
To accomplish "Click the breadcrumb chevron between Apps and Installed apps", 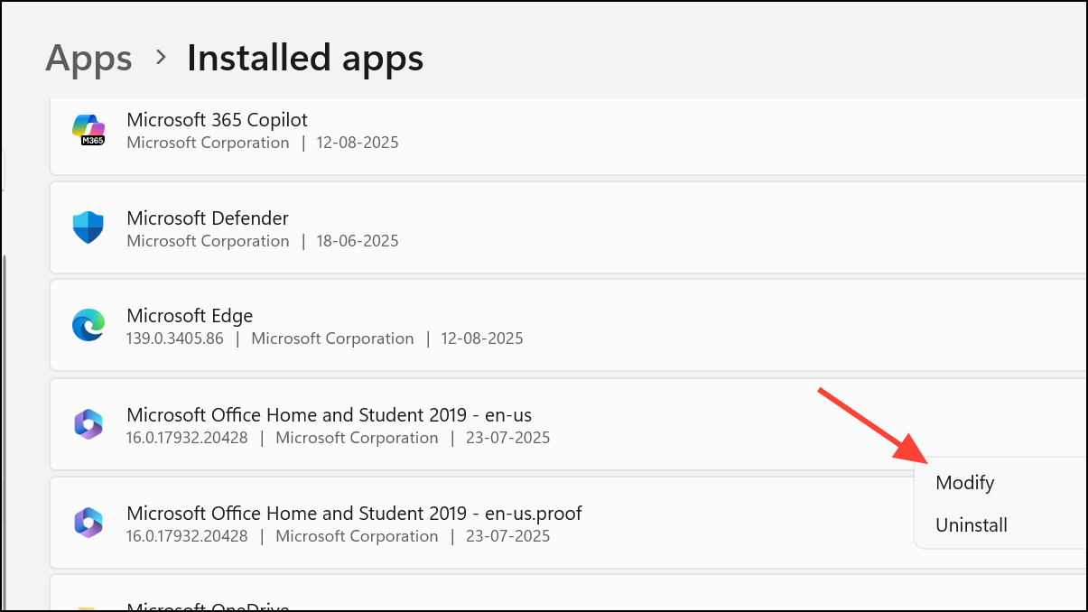I will click(161, 58).
